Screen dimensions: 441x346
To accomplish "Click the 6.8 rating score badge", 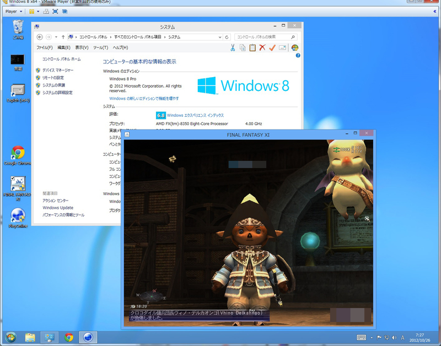I will tap(161, 115).
